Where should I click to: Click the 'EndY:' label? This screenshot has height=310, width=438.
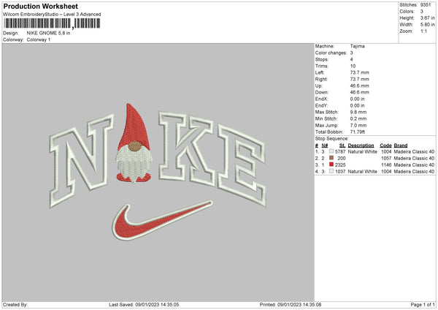pyautogui.click(x=321, y=105)
